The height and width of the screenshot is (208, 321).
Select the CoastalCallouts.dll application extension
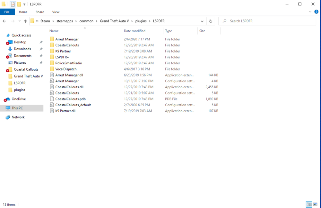[70, 87]
